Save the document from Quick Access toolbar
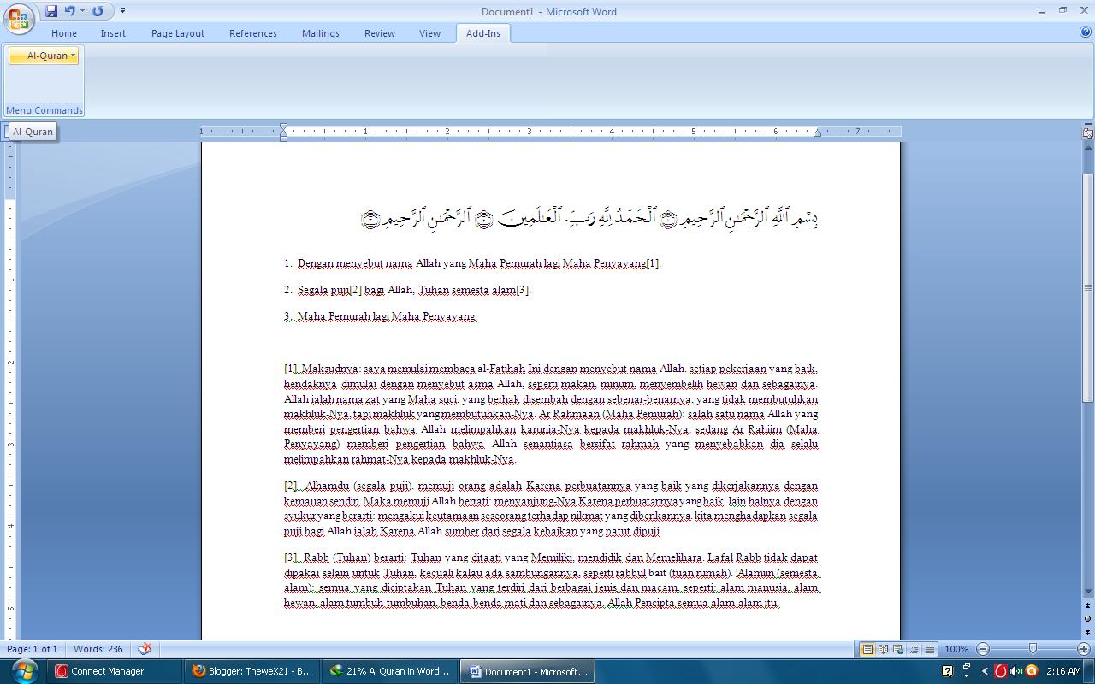 pyautogui.click(x=51, y=11)
